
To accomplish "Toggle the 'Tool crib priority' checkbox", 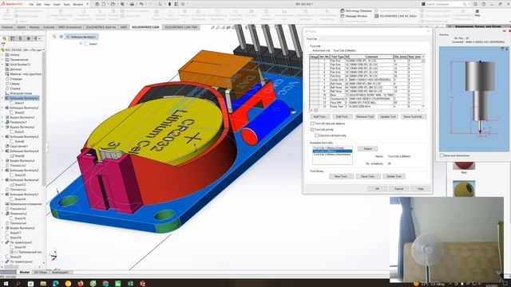I will (x=312, y=129).
